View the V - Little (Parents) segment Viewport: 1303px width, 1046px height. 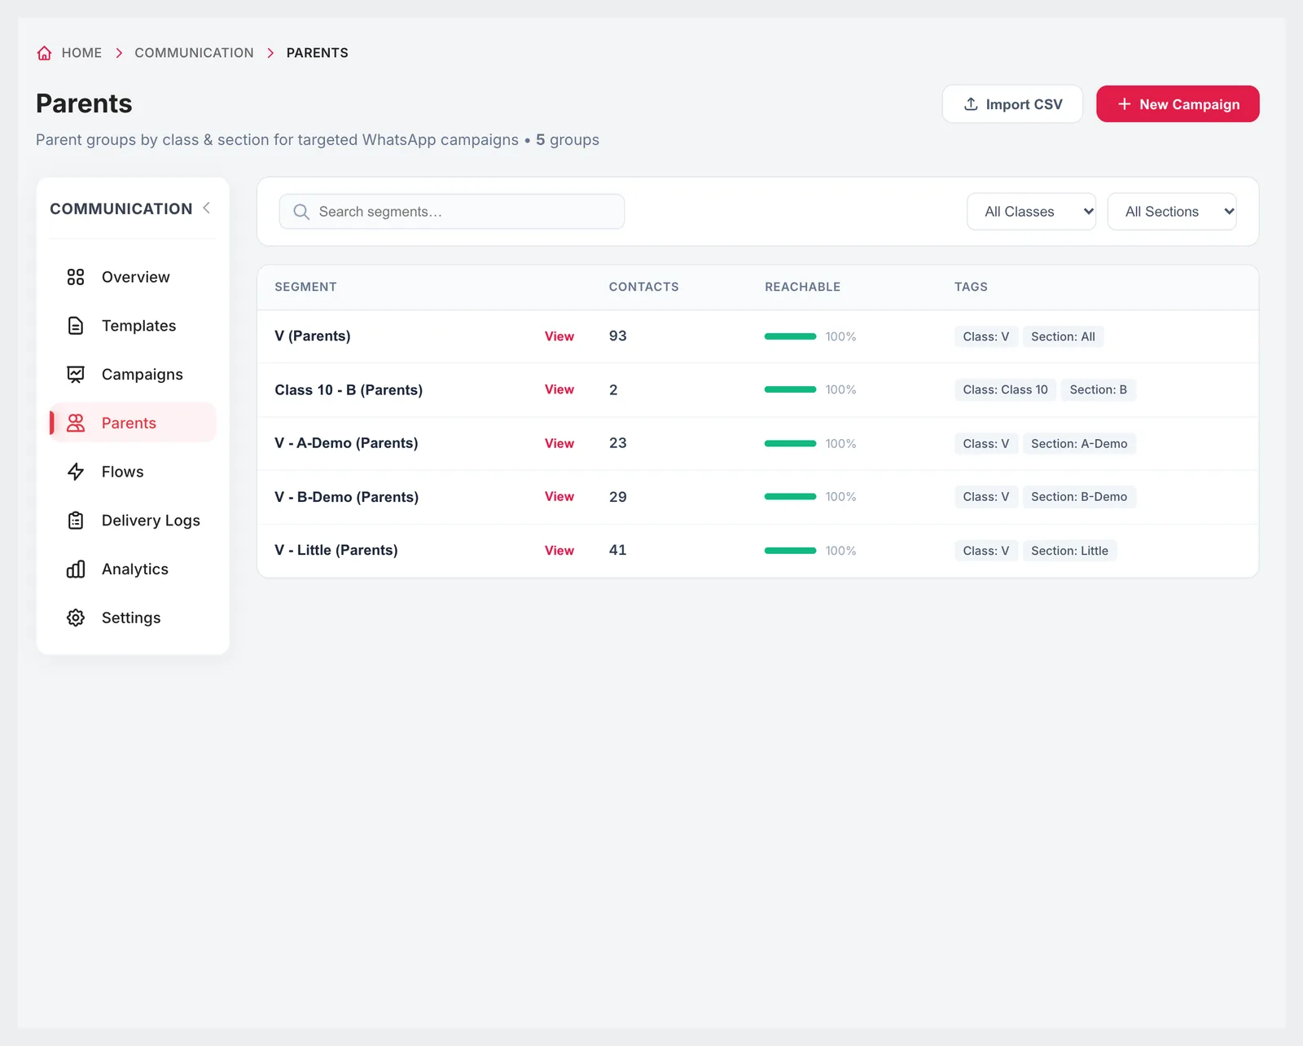point(559,551)
